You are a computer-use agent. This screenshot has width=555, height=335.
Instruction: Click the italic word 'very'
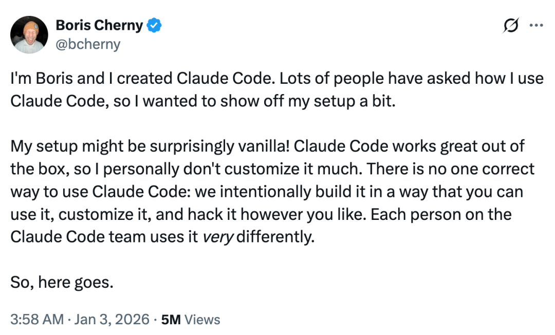point(218,237)
